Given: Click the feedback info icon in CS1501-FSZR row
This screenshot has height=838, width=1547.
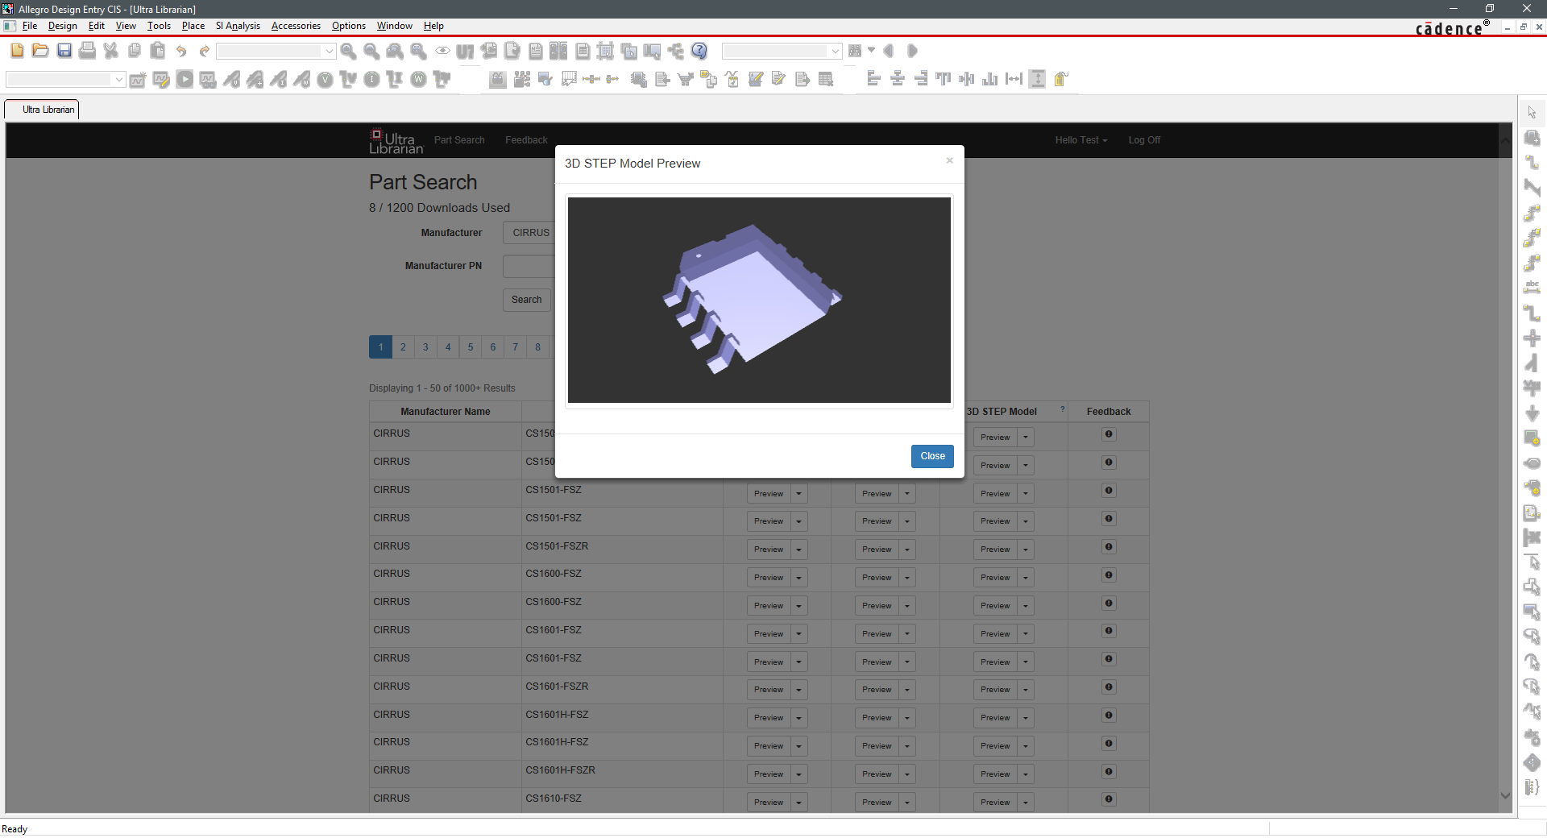Looking at the screenshot, I should [x=1109, y=547].
